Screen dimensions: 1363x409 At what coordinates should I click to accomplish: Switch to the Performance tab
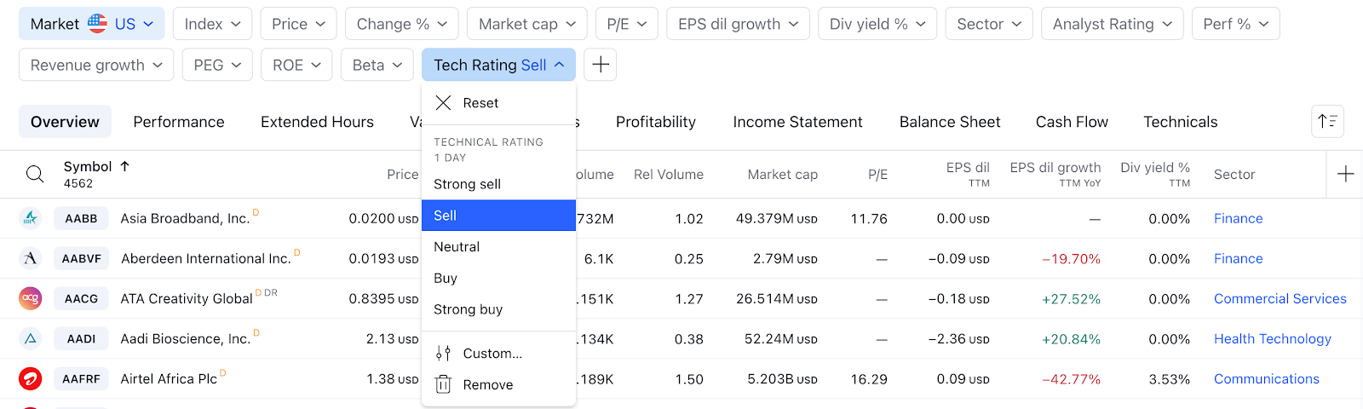179,122
